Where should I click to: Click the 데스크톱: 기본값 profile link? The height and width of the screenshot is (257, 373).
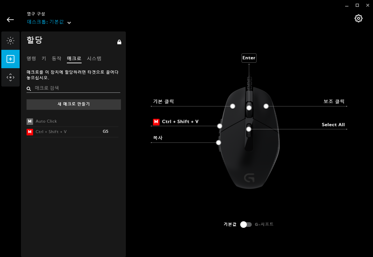pyautogui.click(x=46, y=22)
